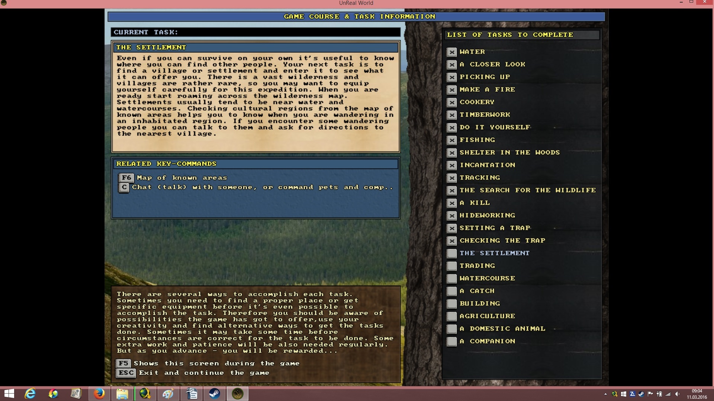This screenshot has width=714, height=401.
Task: Toggle the checked Water task checkbox
Action: tap(451, 52)
